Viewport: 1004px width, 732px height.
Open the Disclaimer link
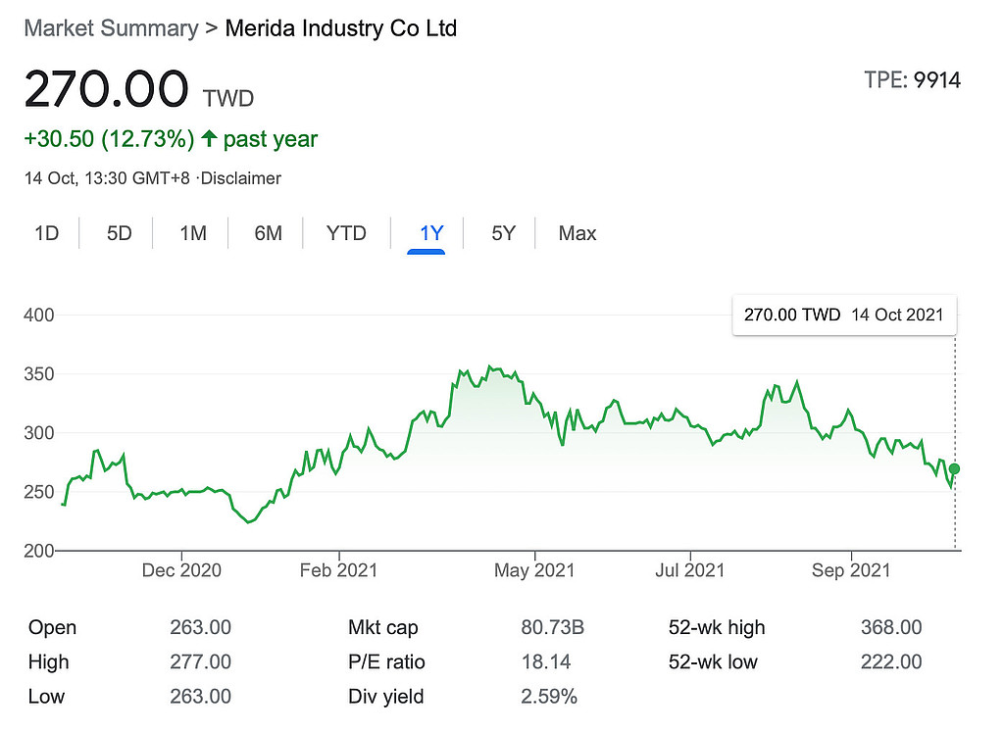(x=241, y=178)
